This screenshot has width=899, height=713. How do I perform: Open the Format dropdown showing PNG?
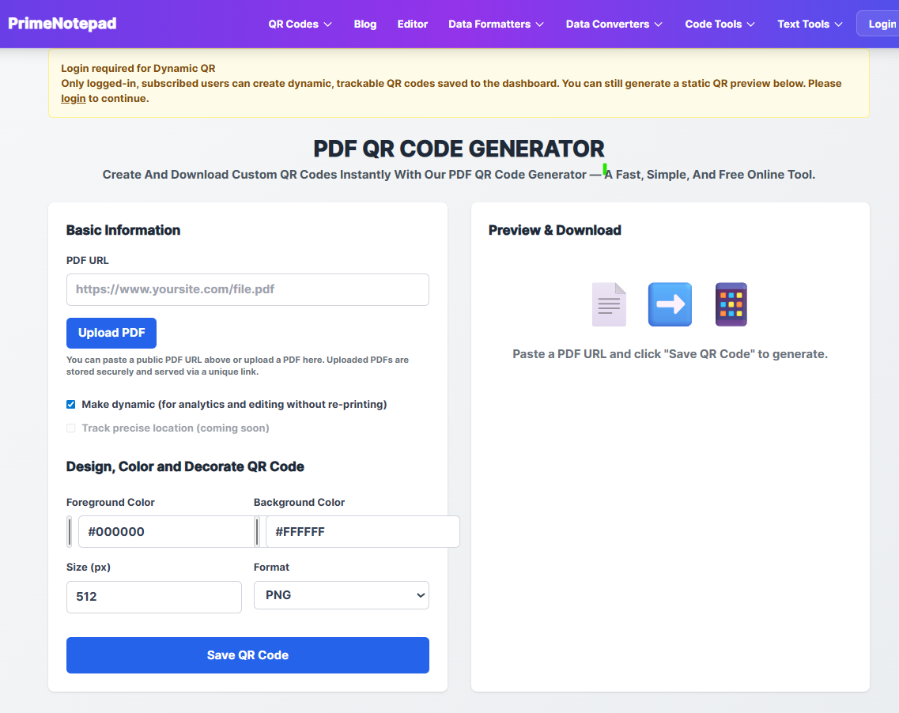coord(341,594)
